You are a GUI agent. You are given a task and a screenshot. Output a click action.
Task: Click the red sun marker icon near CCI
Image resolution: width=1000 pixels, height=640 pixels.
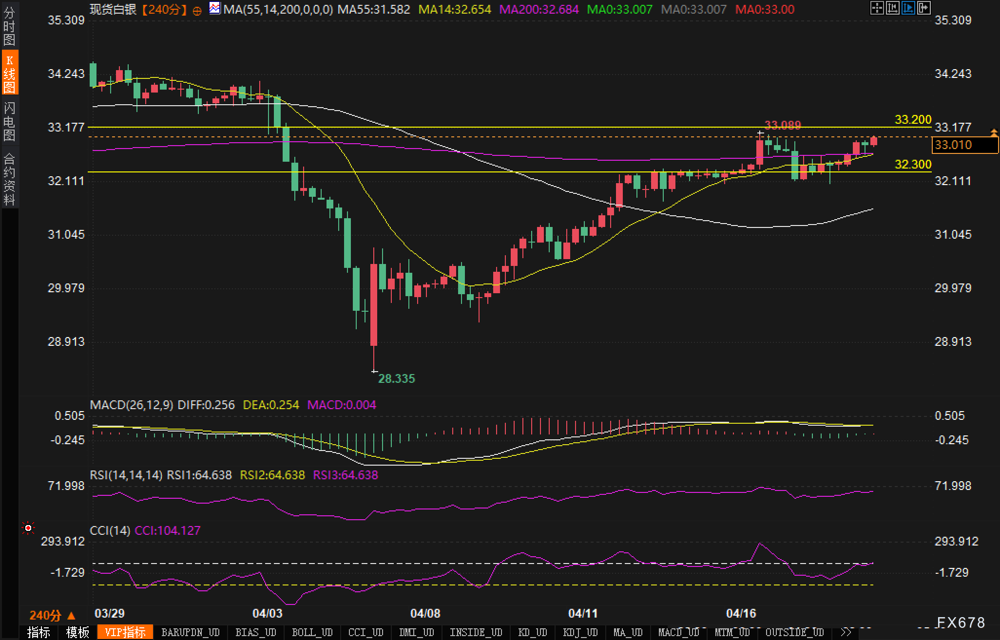(x=28, y=528)
